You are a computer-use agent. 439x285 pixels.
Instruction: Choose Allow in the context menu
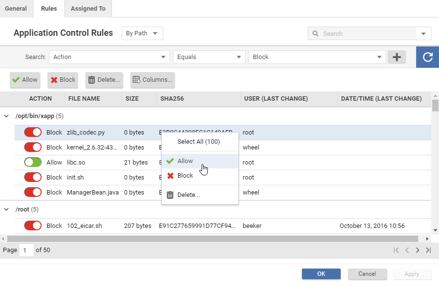(x=185, y=161)
